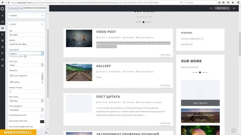Open the browser hamburger menu
The width and height of the screenshot is (241, 135).
pos(238,3)
